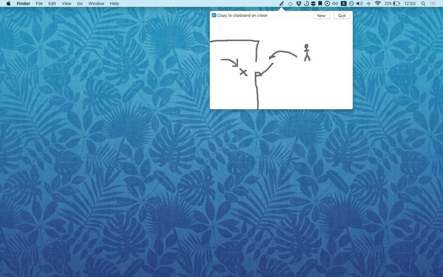Screen dimensions: 443x277
Task: Open the Apple menu
Action: [x=8, y=3]
